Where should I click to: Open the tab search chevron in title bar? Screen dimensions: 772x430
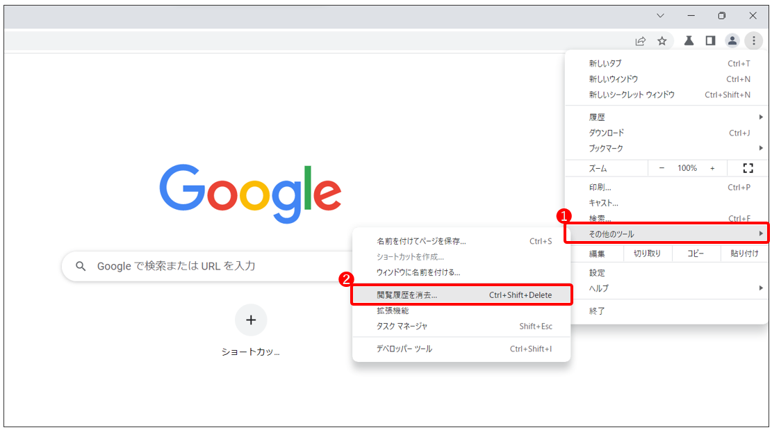pyautogui.click(x=660, y=16)
